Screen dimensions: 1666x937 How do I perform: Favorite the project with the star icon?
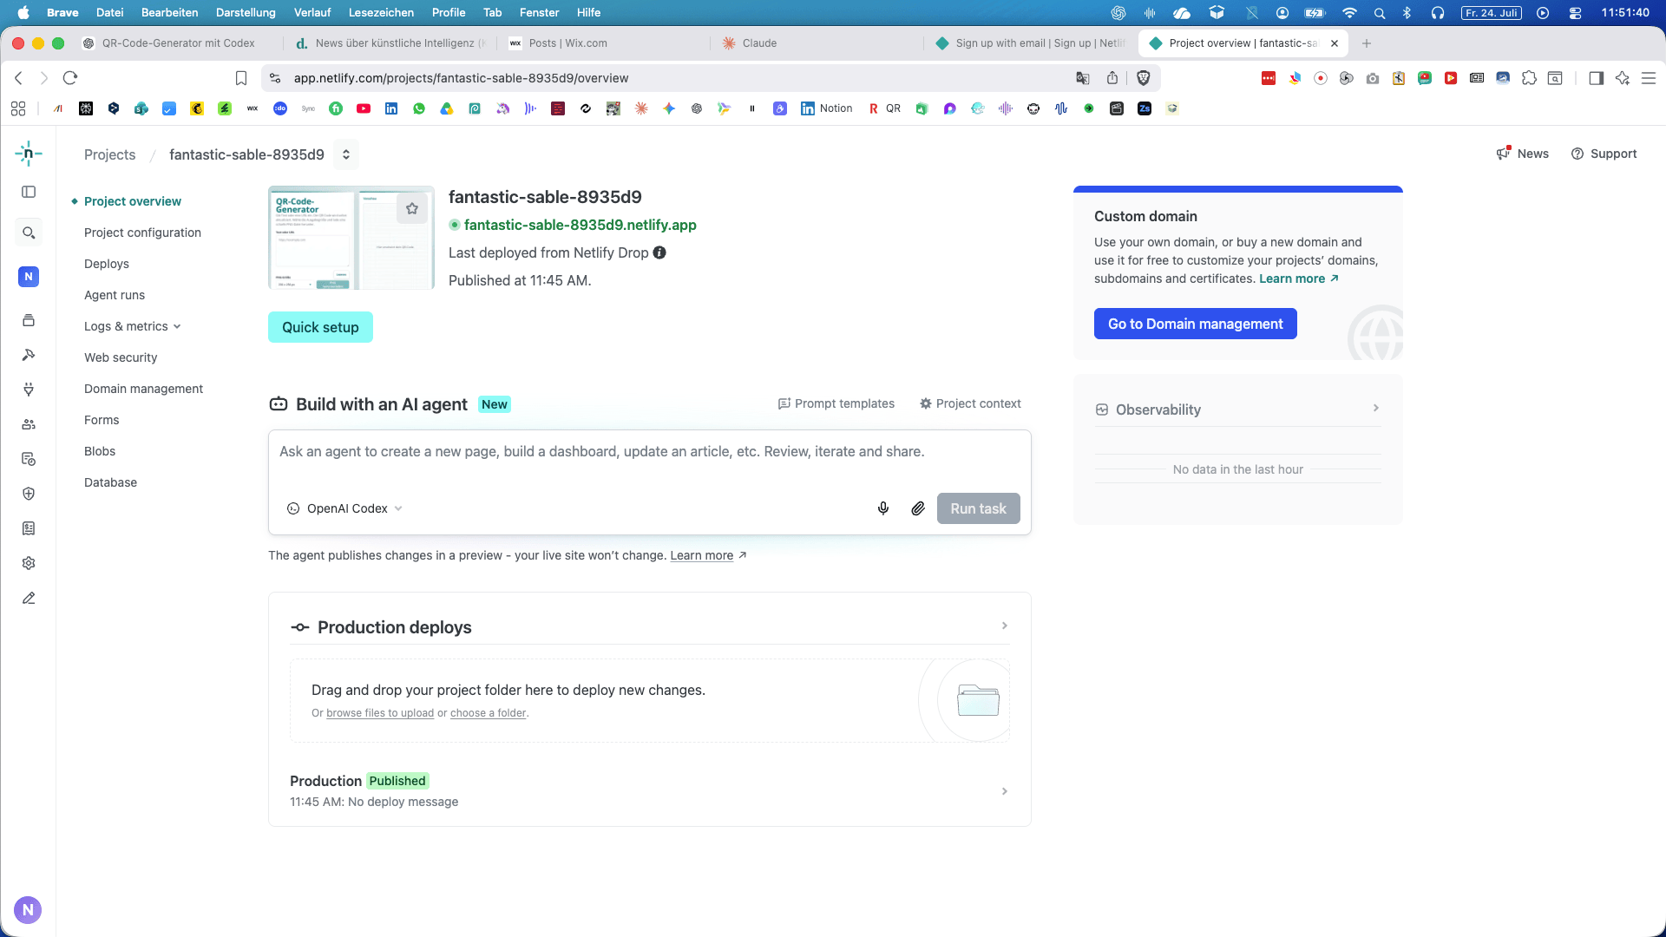[412, 208]
